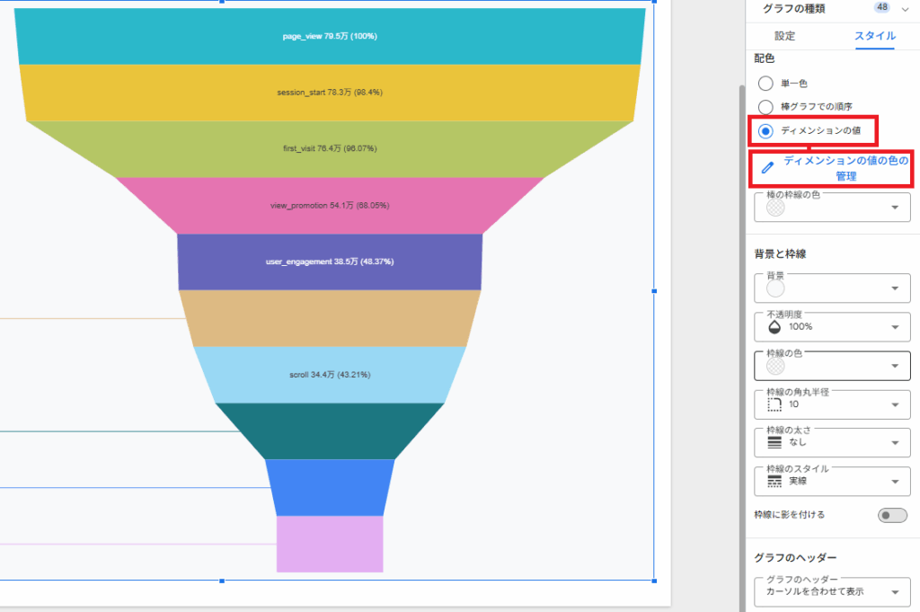Open the グラフのヘッダー display dropdown
The height and width of the screenshot is (612, 920).
tap(832, 591)
